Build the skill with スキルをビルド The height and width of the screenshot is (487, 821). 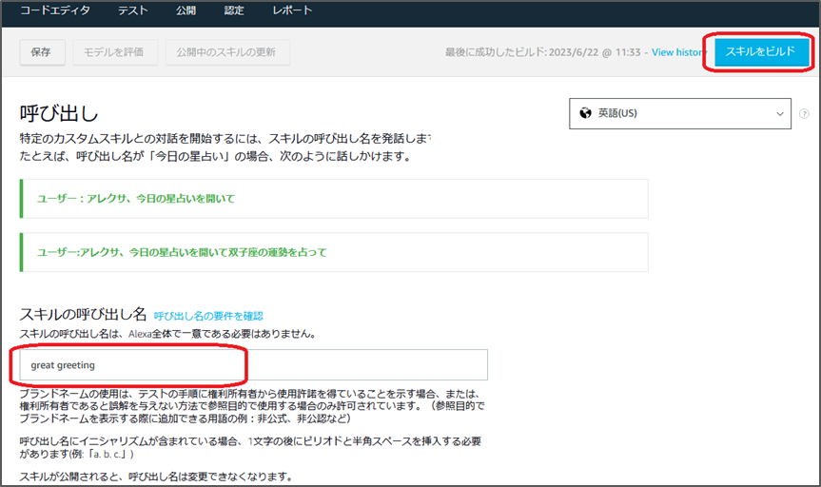pyautogui.click(x=761, y=52)
